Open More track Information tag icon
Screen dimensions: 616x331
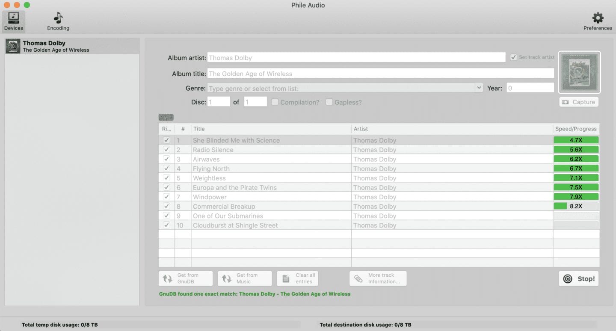358,279
